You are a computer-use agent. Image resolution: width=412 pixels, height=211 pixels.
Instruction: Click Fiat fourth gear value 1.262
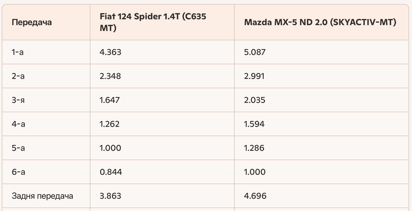(x=110, y=124)
